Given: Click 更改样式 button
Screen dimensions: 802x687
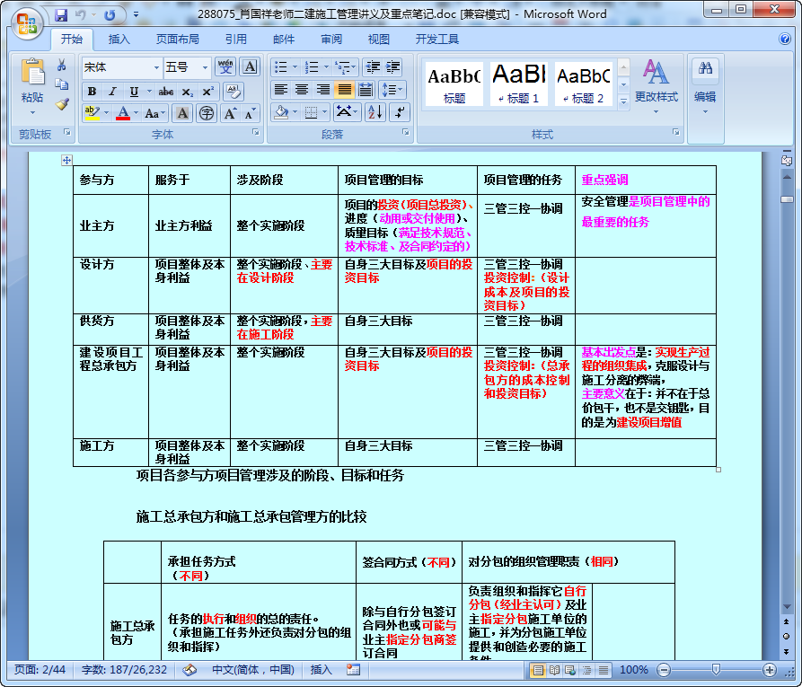Looking at the screenshot, I should tap(657, 85).
